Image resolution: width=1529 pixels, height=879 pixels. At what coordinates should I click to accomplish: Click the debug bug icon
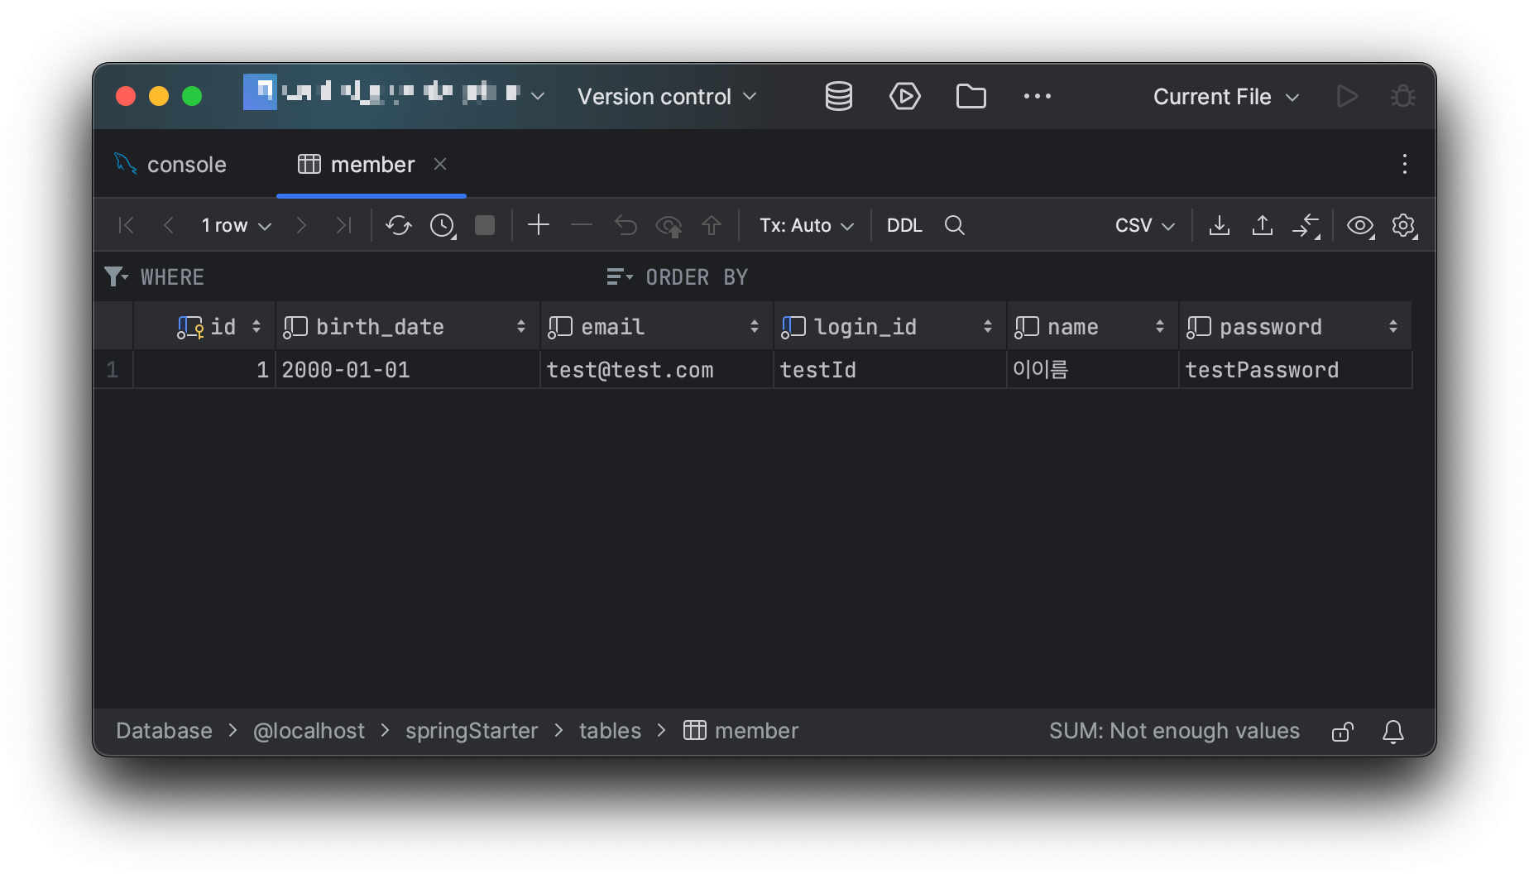coord(1403,96)
